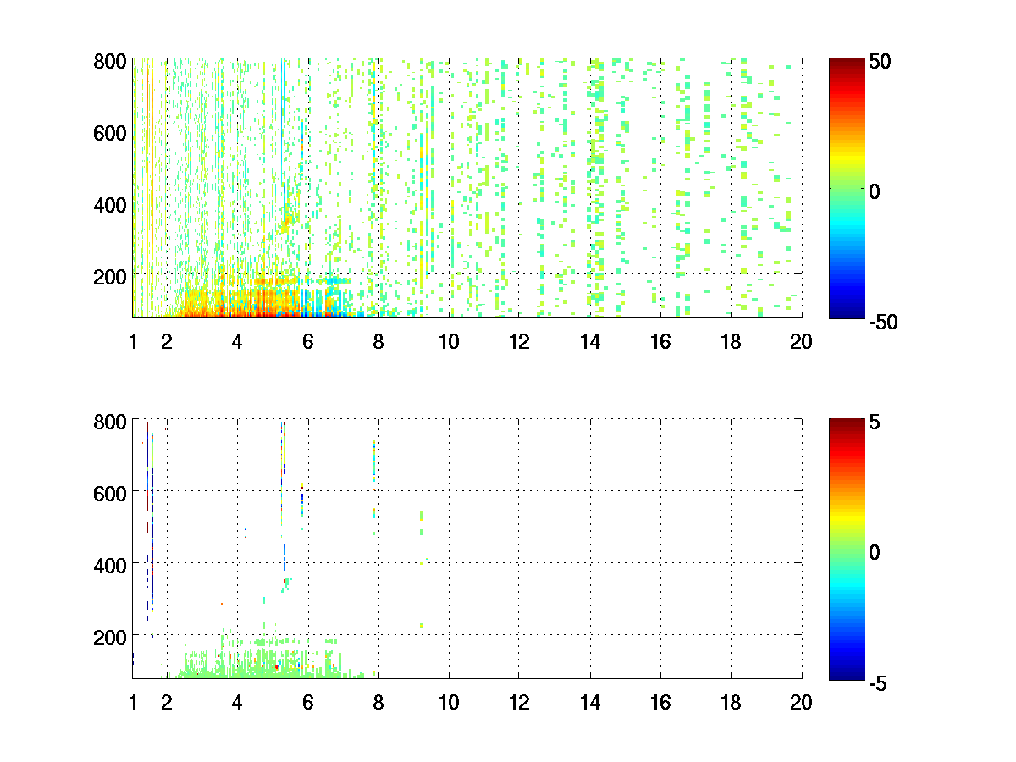Pick x-axis tick "8" under the lower plot
Viewport: 1016px width, 762px height.
point(378,702)
